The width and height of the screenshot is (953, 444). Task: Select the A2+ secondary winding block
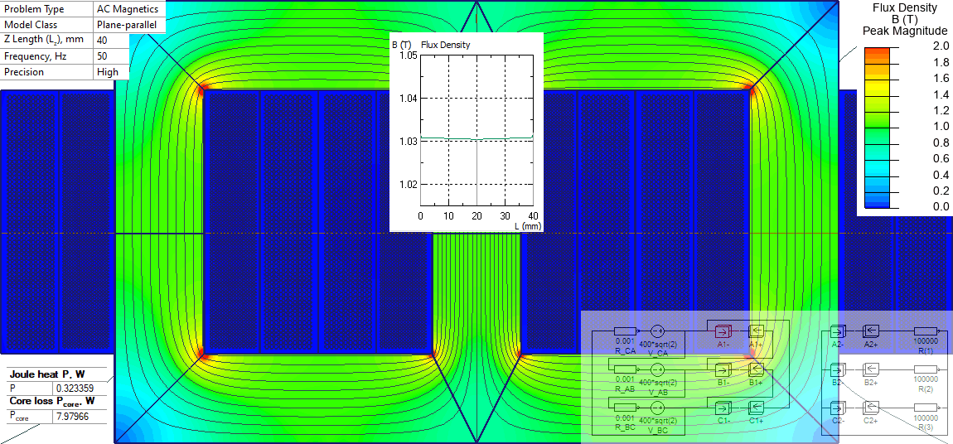pos(871,331)
